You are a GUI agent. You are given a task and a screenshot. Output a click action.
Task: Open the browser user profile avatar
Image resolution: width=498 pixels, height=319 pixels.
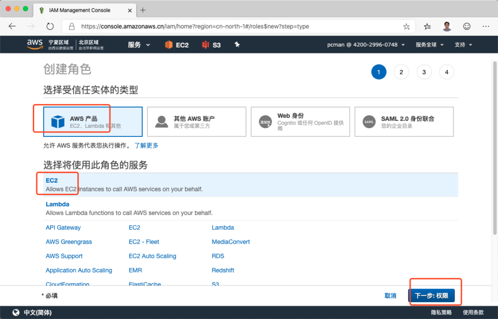click(447, 26)
